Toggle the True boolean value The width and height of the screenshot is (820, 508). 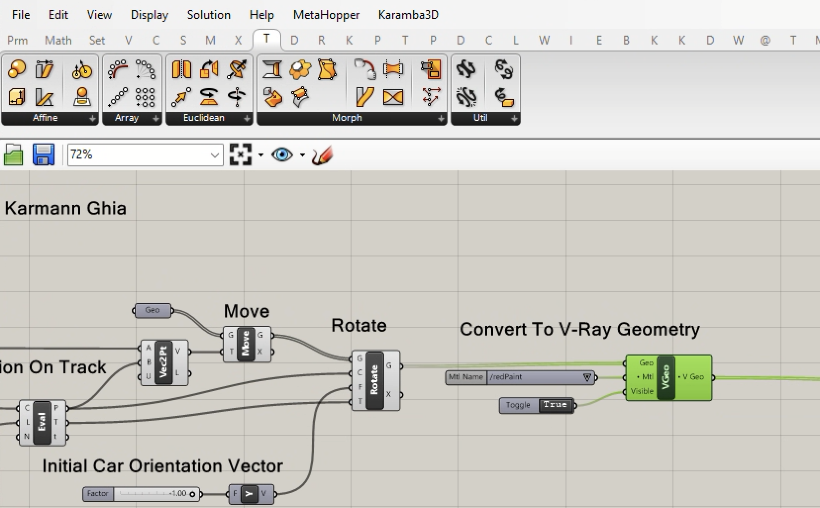(555, 405)
